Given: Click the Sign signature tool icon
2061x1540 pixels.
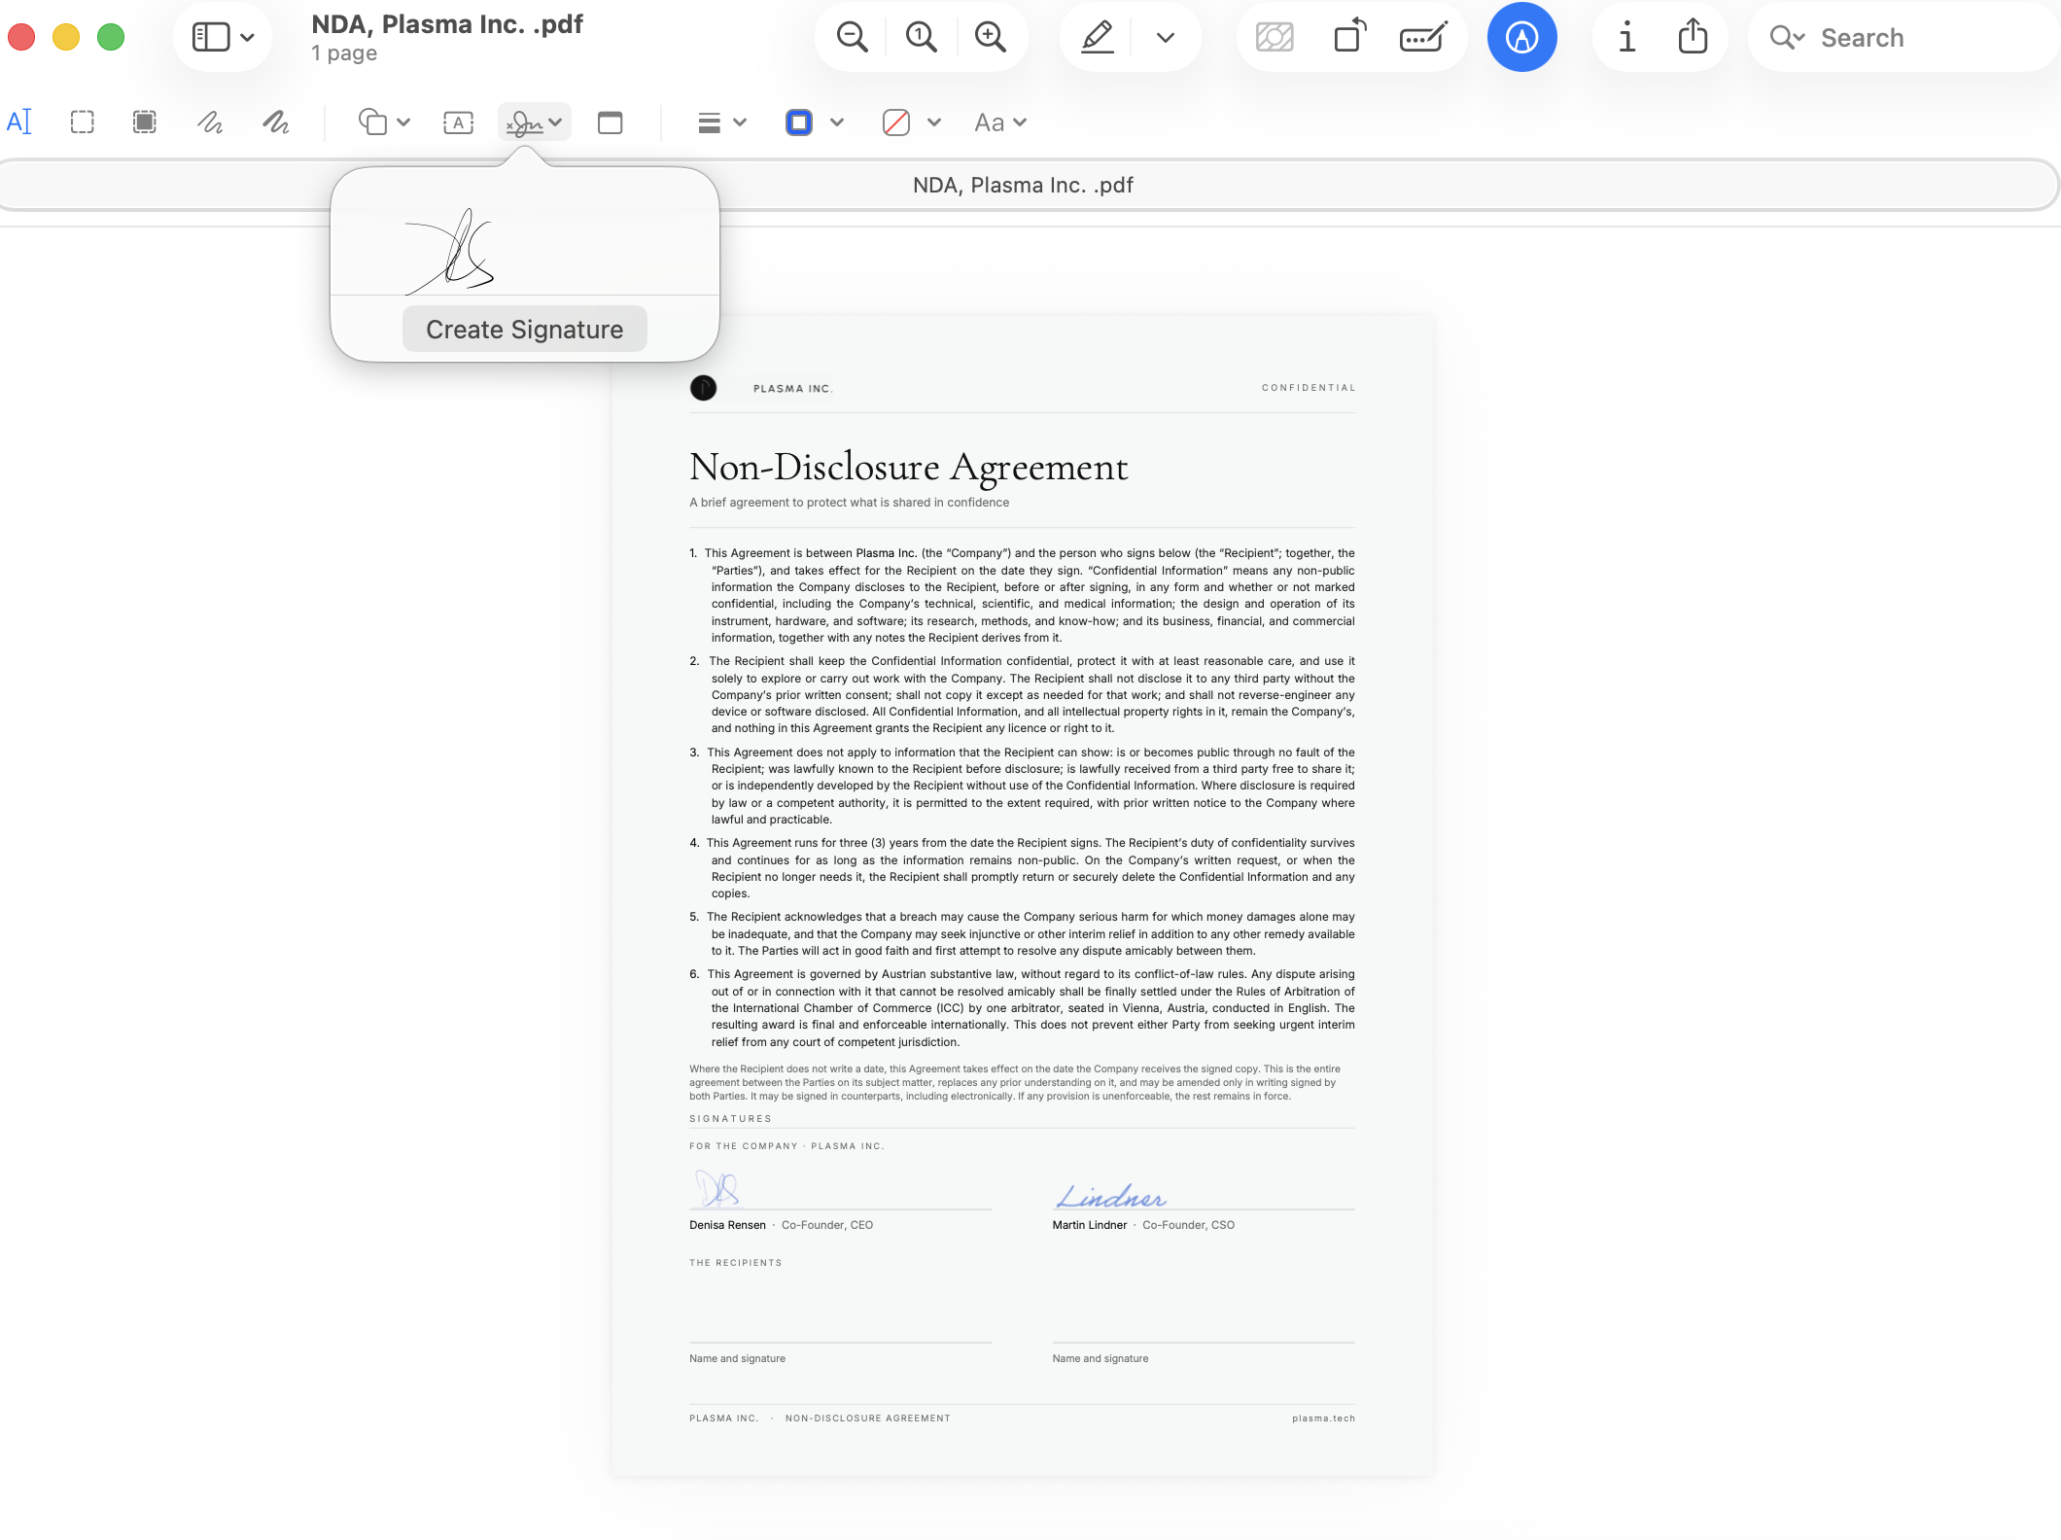Looking at the screenshot, I should click(x=524, y=122).
